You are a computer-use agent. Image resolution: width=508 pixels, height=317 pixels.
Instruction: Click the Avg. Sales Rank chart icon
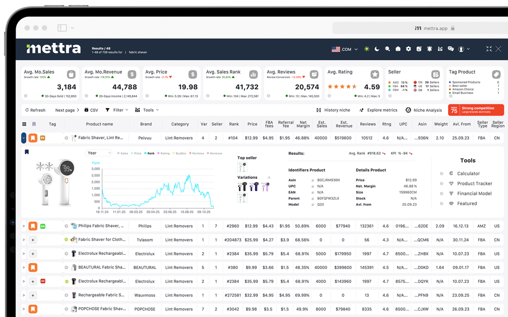click(253, 74)
